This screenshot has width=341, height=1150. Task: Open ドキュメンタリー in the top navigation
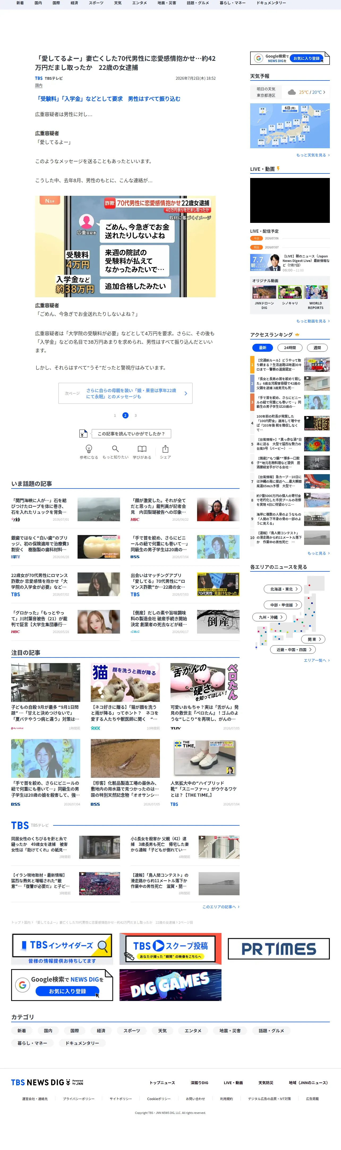271,3
